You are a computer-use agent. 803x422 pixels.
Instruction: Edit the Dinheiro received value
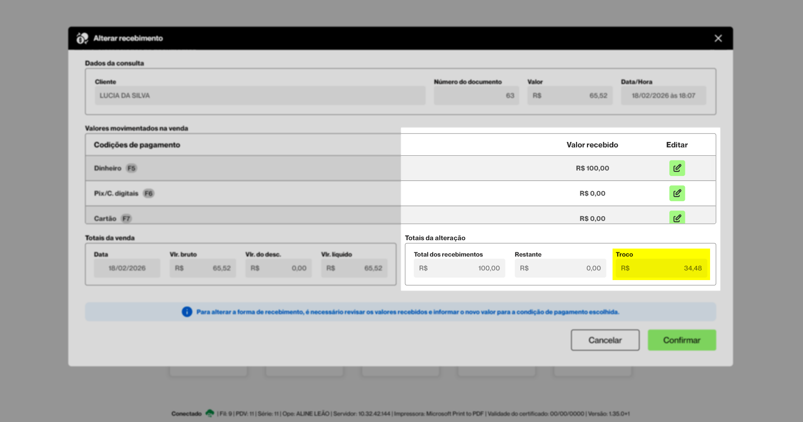[x=677, y=168]
